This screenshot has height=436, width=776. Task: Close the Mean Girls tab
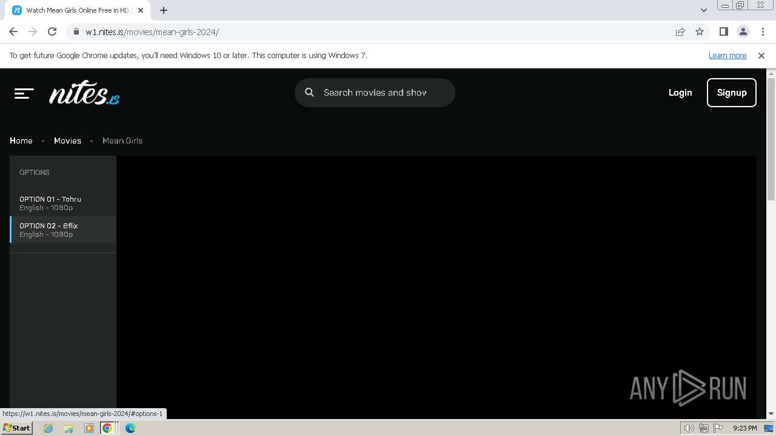[141, 10]
